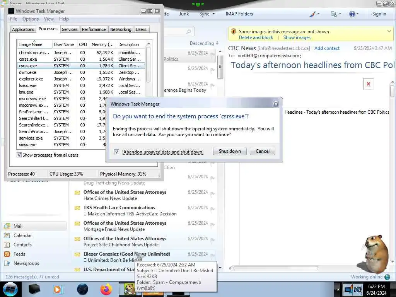The image size is (396, 297).
Task: Flag the Hate Crimes News message
Action: [x=212, y=193]
